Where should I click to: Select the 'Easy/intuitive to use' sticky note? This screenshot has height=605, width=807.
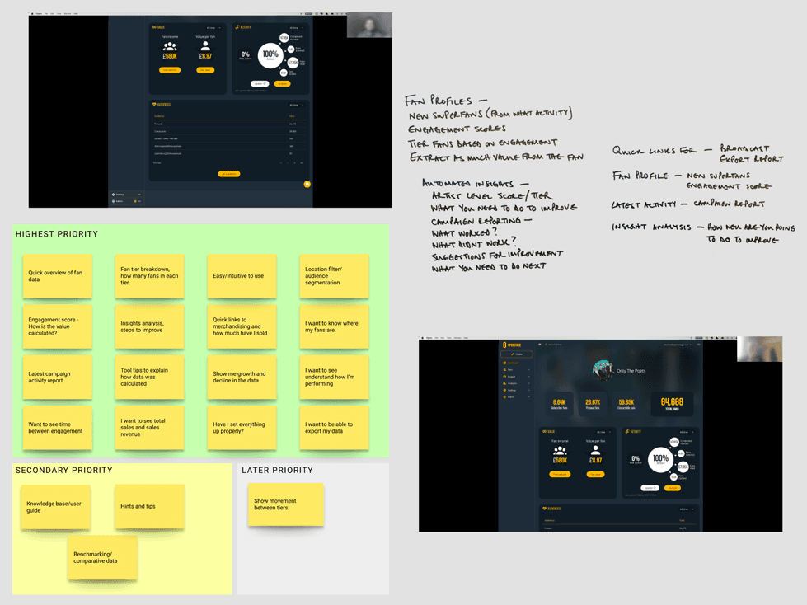click(242, 276)
